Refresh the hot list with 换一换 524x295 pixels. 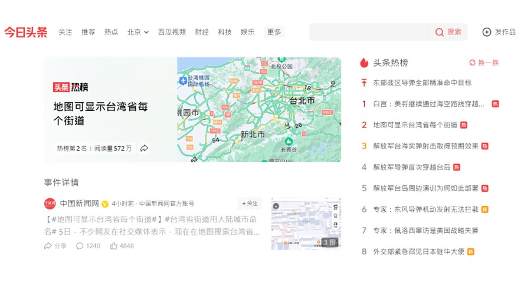484,63
